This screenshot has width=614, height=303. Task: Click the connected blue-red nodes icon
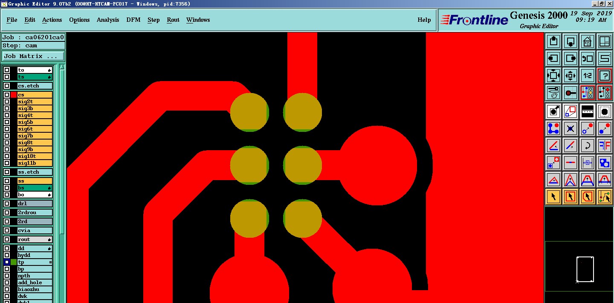tap(553, 128)
